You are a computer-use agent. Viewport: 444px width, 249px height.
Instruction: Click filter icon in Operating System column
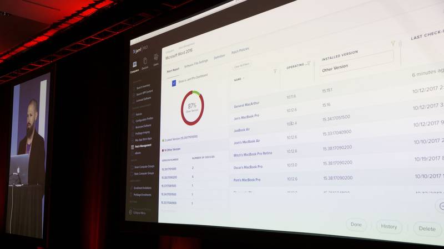tap(309, 64)
